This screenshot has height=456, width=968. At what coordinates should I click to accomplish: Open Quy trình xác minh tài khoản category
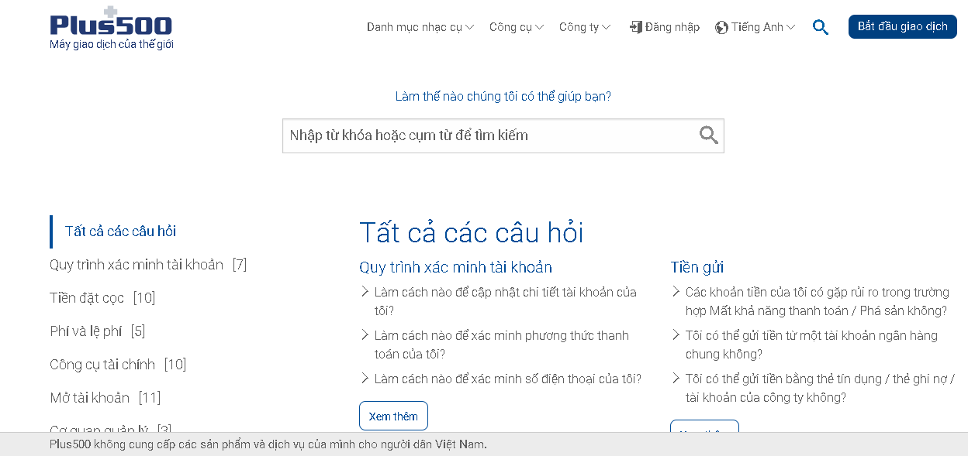pyautogui.click(x=137, y=265)
